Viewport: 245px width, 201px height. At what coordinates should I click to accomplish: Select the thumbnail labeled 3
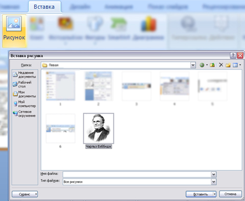coord(136,86)
